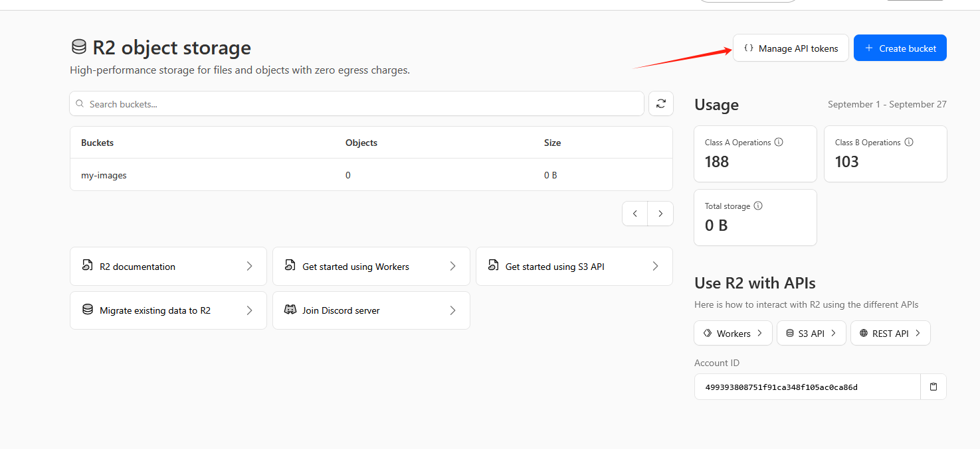
Task: Go to previous page of buckets
Action: click(635, 214)
